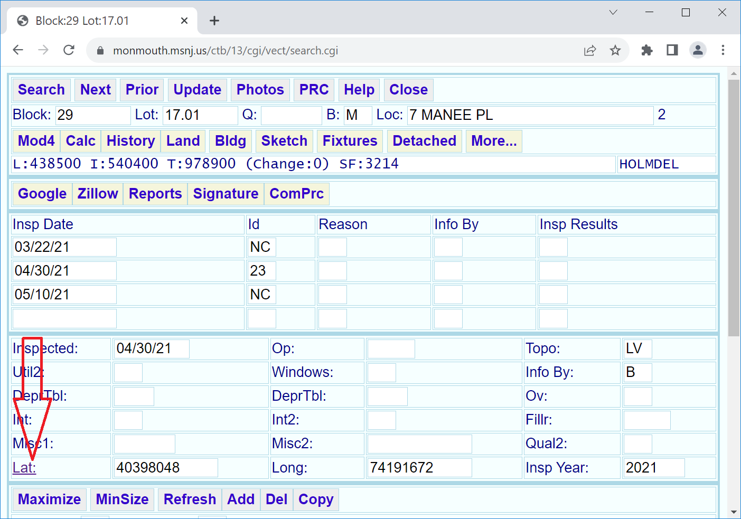This screenshot has height=519, width=741.
Task: Click Inspected field 04/30/21
Action: pos(152,348)
